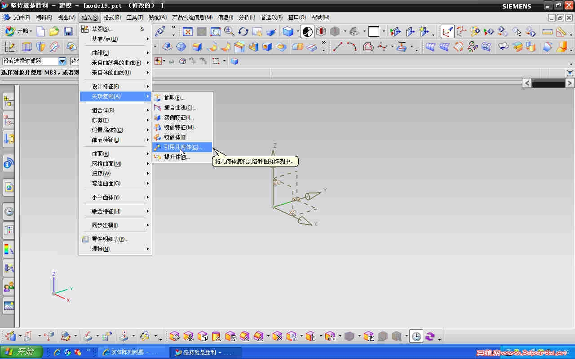
Task: Open the color palette sidebar tab
Action: tap(9, 249)
